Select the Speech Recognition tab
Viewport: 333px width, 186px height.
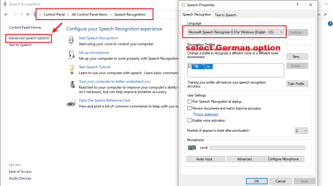(197, 14)
